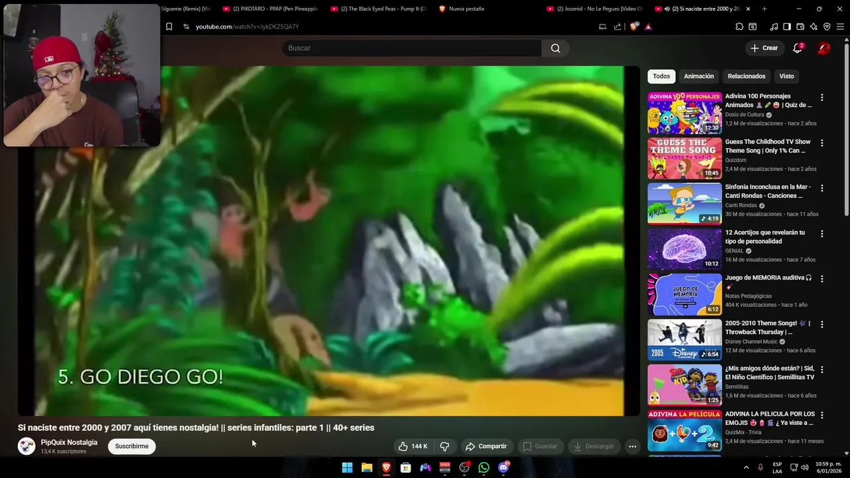Open the Windows Start menu
The height and width of the screenshot is (478, 850).
coord(347,467)
